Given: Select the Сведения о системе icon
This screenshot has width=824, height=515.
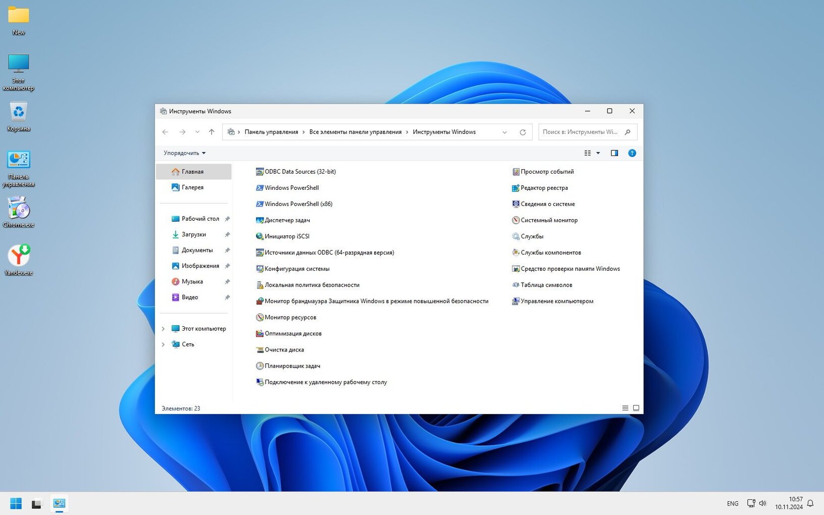Looking at the screenshot, I should click(516, 204).
